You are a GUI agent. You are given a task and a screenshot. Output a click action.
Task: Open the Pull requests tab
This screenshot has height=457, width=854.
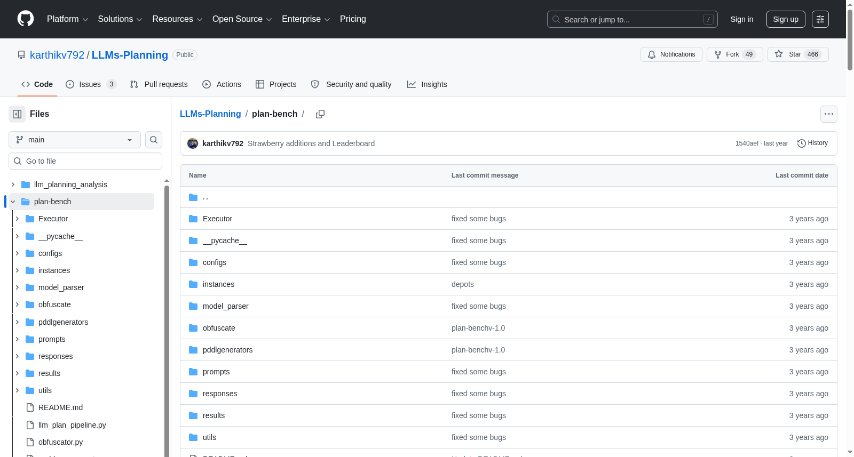pyautogui.click(x=159, y=84)
